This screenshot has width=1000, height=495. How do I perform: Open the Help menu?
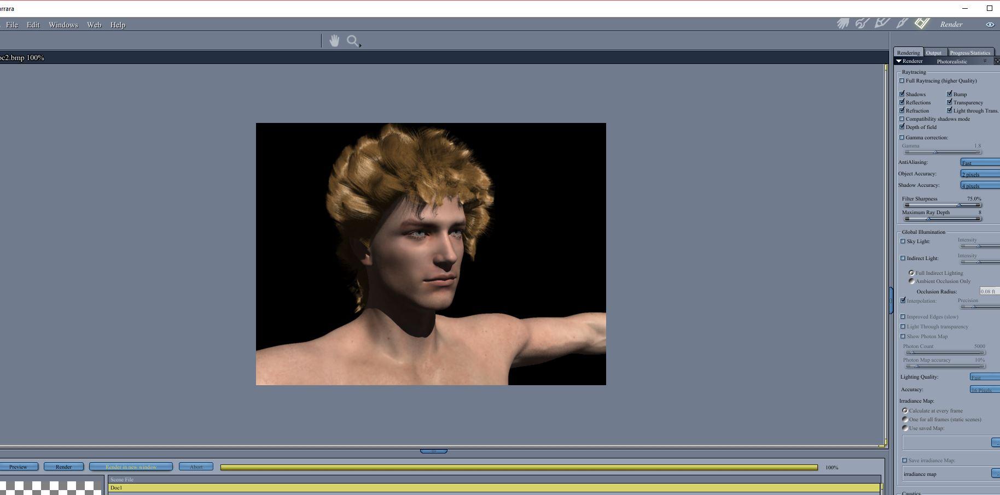click(x=118, y=25)
